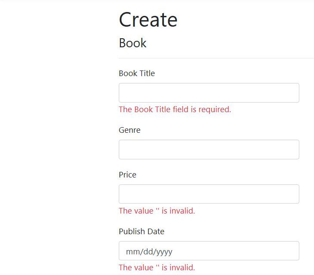Screen dimensions: 314x275
Task: Click the 'Create' page heading
Action: coord(148,20)
